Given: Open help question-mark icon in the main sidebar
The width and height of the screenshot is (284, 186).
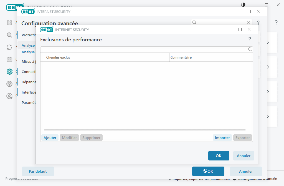Looking at the screenshot, I should tap(9, 84).
